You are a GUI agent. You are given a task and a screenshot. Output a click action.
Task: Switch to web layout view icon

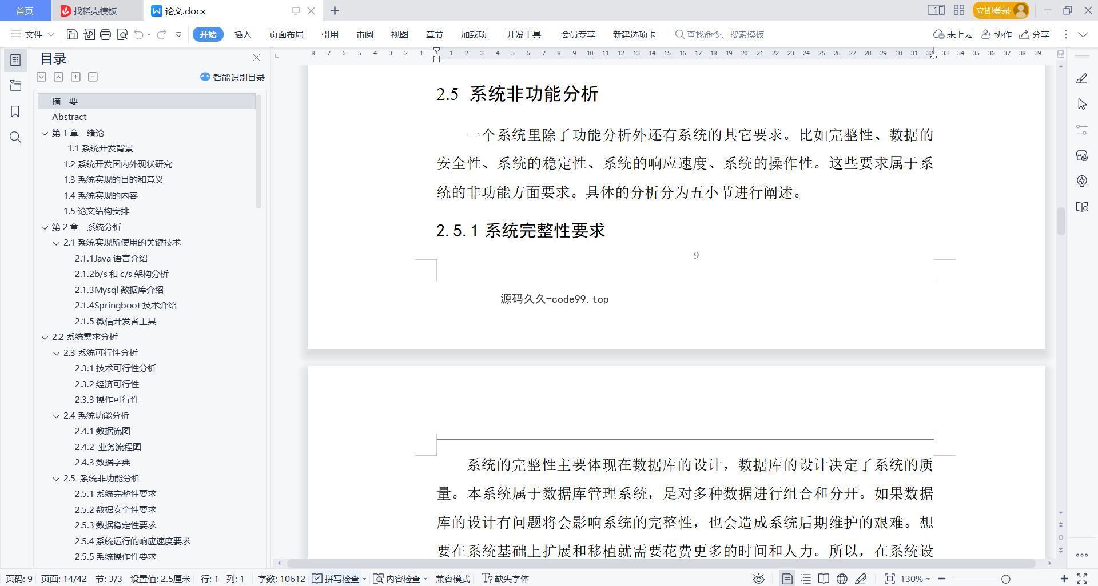tap(842, 579)
